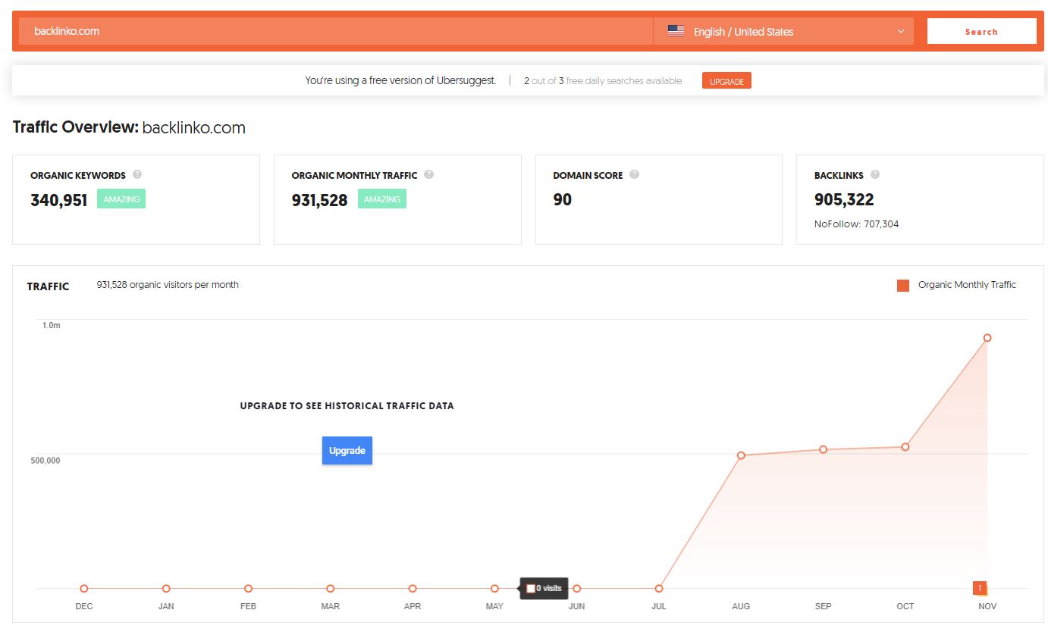Click the DEC label on the x-axis
The height and width of the screenshot is (635, 1048).
(84, 606)
